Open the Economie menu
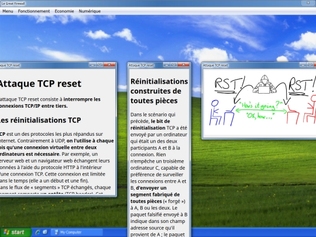The width and height of the screenshot is (316, 237). 64,11
